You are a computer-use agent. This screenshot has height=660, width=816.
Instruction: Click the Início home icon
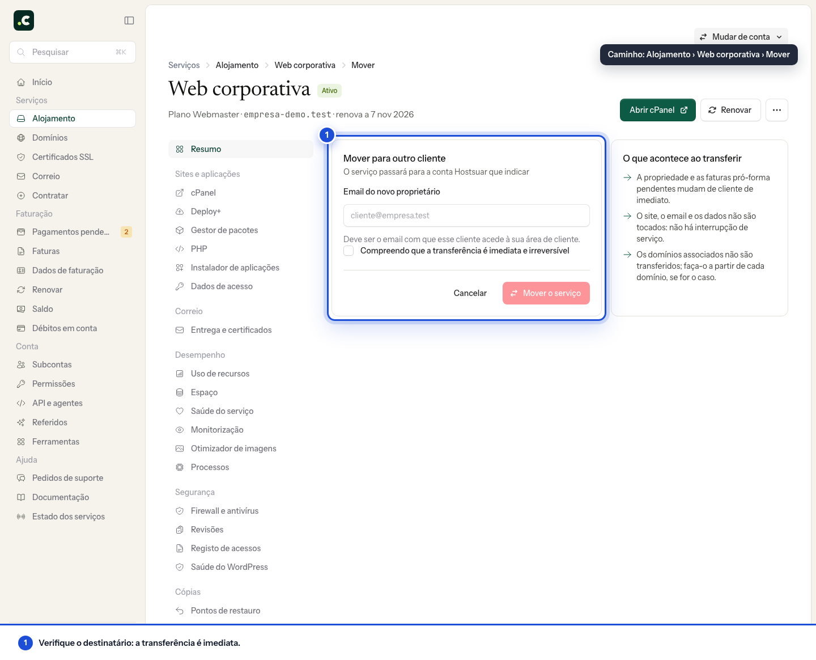pos(21,82)
